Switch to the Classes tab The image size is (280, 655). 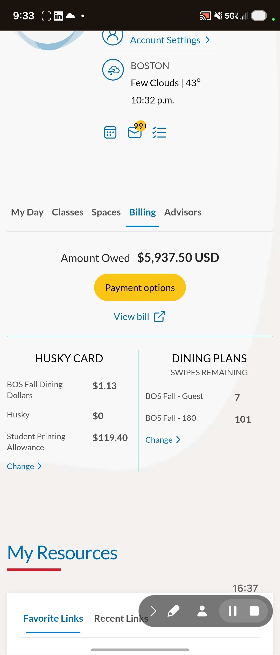[67, 212]
